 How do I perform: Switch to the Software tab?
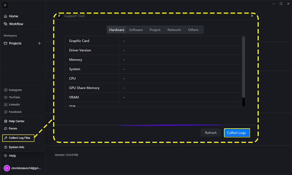pyautogui.click(x=136, y=30)
